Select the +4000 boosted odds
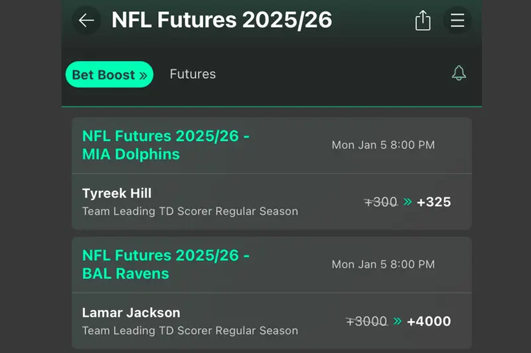This screenshot has height=353, width=531. (x=429, y=321)
